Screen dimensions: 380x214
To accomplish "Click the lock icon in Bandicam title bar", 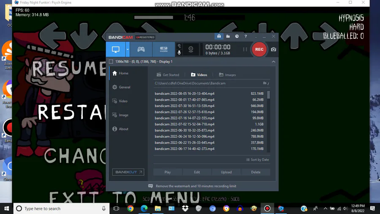I will click(x=219, y=36).
